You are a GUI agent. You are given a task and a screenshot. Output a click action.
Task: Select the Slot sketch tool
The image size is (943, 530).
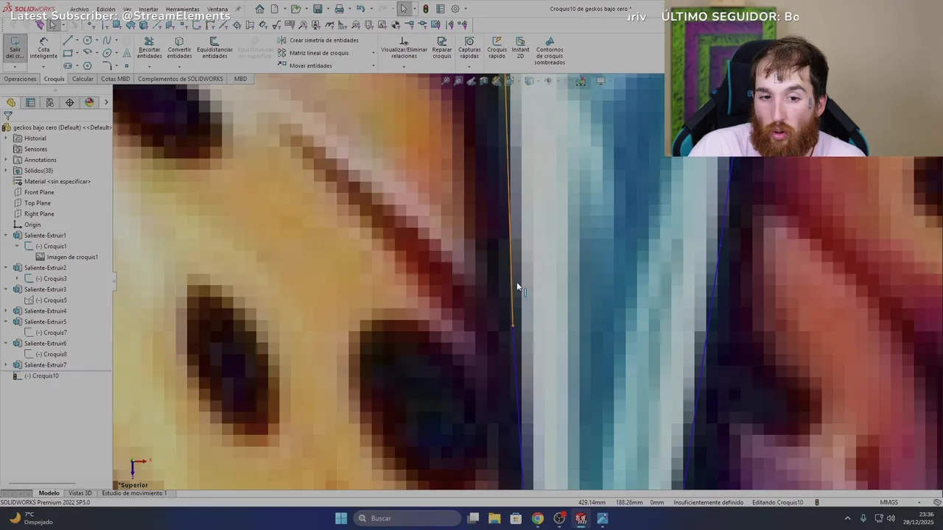pyautogui.click(x=68, y=66)
